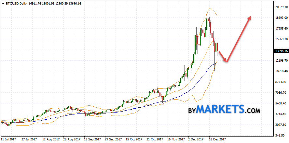Click the BTCUSD,Daily chart title
Screen dimensions: 289x143
pyautogui.click(x=14, y=3)
